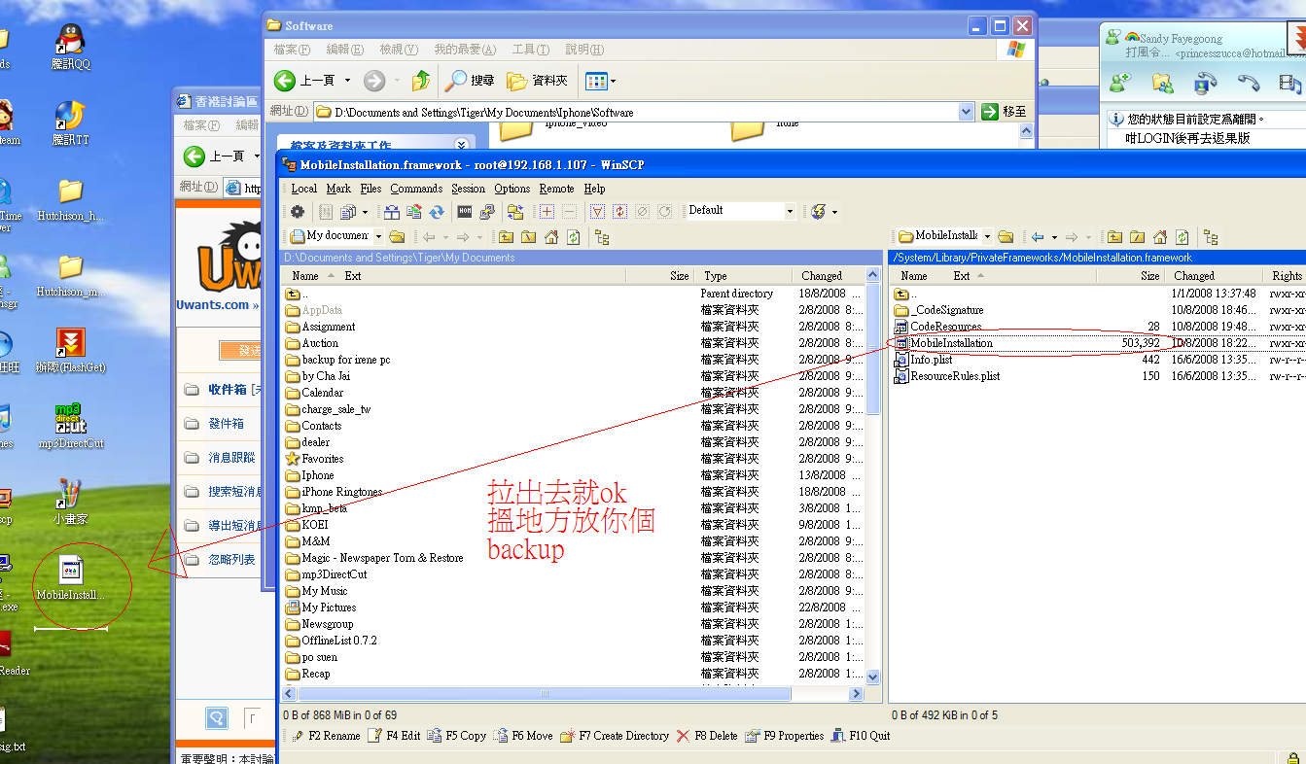
Task: Open the Commands menu
Action: pyautogui.click(x=416, y=189)
